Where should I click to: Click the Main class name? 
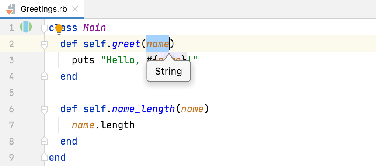pos(95,28)
